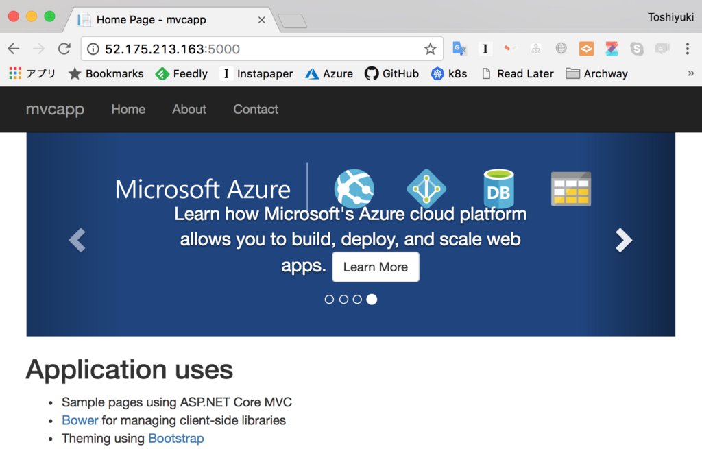The height and width of the screenshot is (449, 702).
Task: Click the gray chat bubble extension icon
Action: click(662, 49)
